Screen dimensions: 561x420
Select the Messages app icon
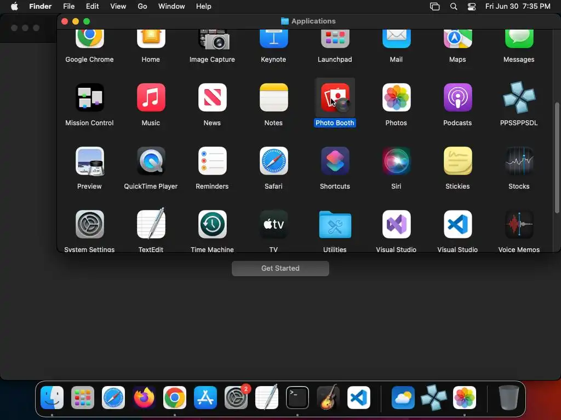519,39
